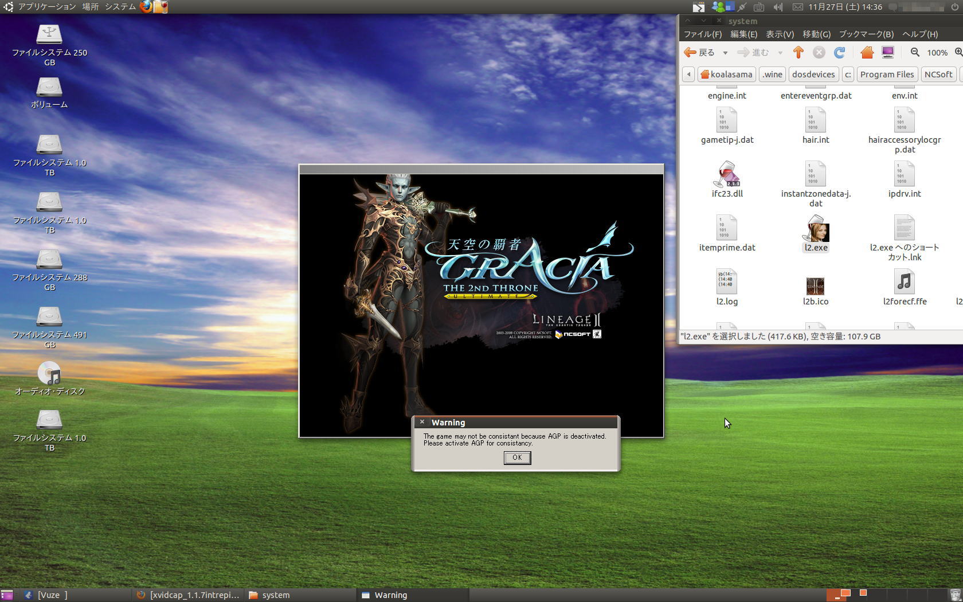Image resolution: width=963 pixels, height=602 pixels.
Task: Click the 100% zoom level label
Action: (937, 53)
